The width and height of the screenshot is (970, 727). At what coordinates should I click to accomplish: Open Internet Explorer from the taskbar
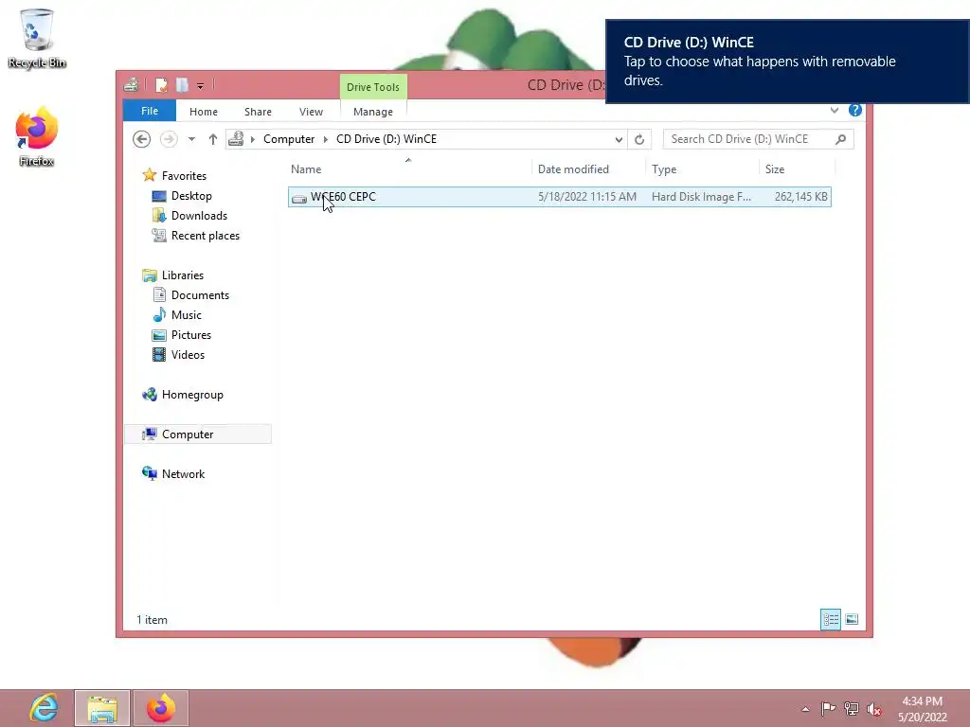point(44,708)
